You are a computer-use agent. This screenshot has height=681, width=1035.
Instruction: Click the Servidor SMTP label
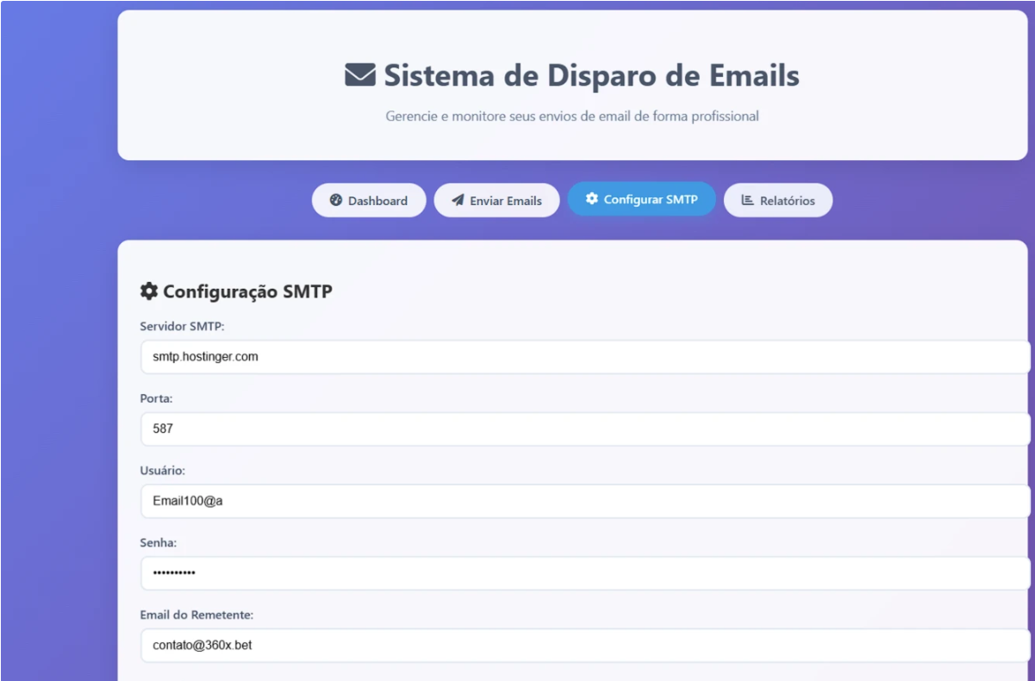179,324
